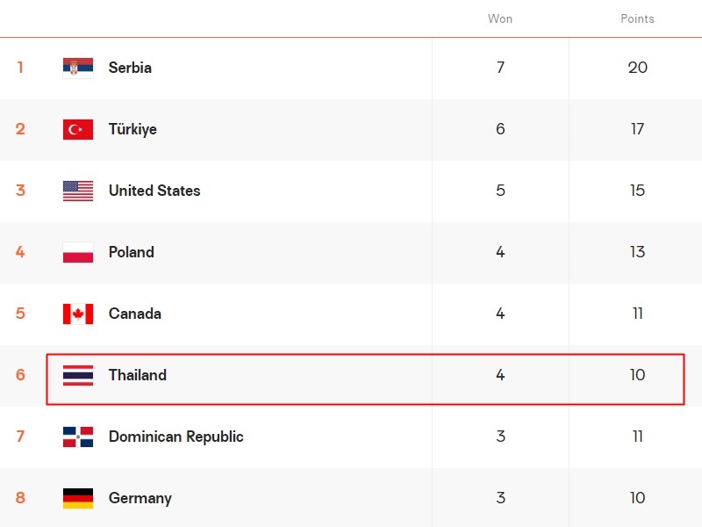Click the Poland flag icon

tap(78, 252)
